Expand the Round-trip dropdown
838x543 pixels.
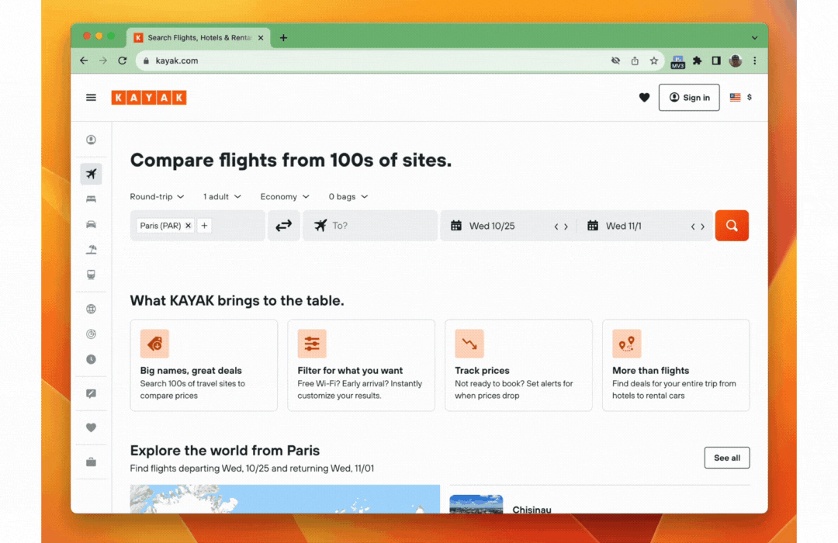click(x=157, y=197)
